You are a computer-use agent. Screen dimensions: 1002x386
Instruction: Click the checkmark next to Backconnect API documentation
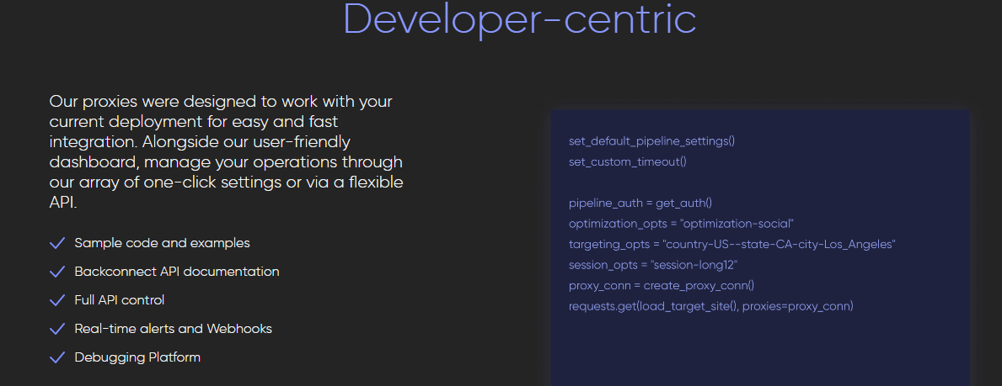click(x=57, y=272)
